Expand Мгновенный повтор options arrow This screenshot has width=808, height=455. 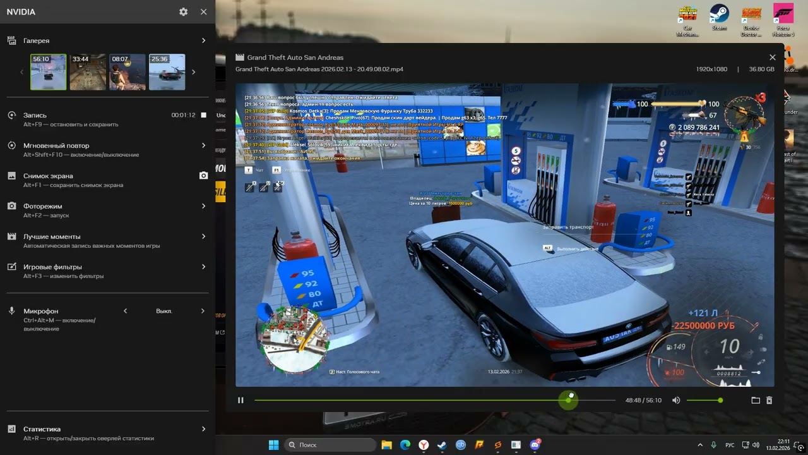coord(203,145)
